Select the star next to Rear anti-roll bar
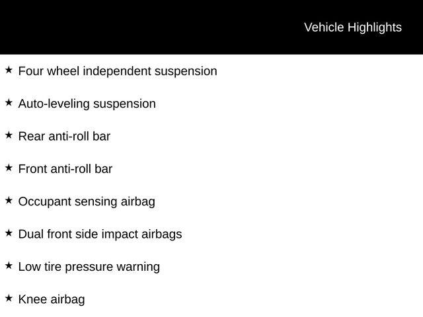This screenshot has height=317, width=423. point(9,135)
